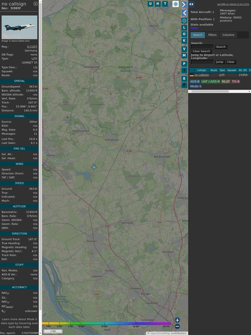Viewport: 251px width, 335px height.
Task: Click the R map button
Action: pyautogui.click(x=184, y=79)
